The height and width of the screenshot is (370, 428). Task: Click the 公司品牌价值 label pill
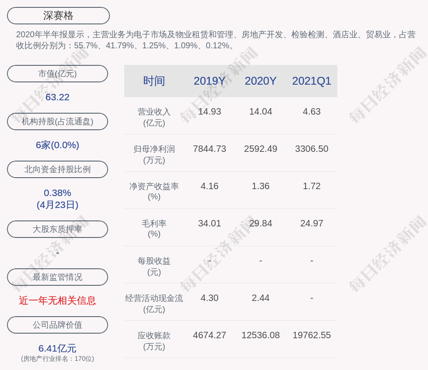(58, 325)
